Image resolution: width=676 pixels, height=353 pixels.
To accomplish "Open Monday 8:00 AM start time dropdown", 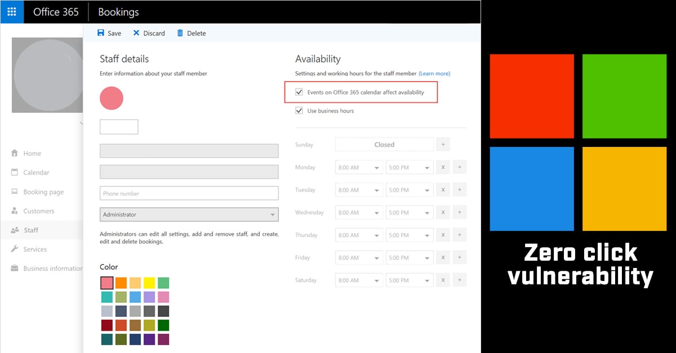I will pyautogui.click(x=359, y=167).
